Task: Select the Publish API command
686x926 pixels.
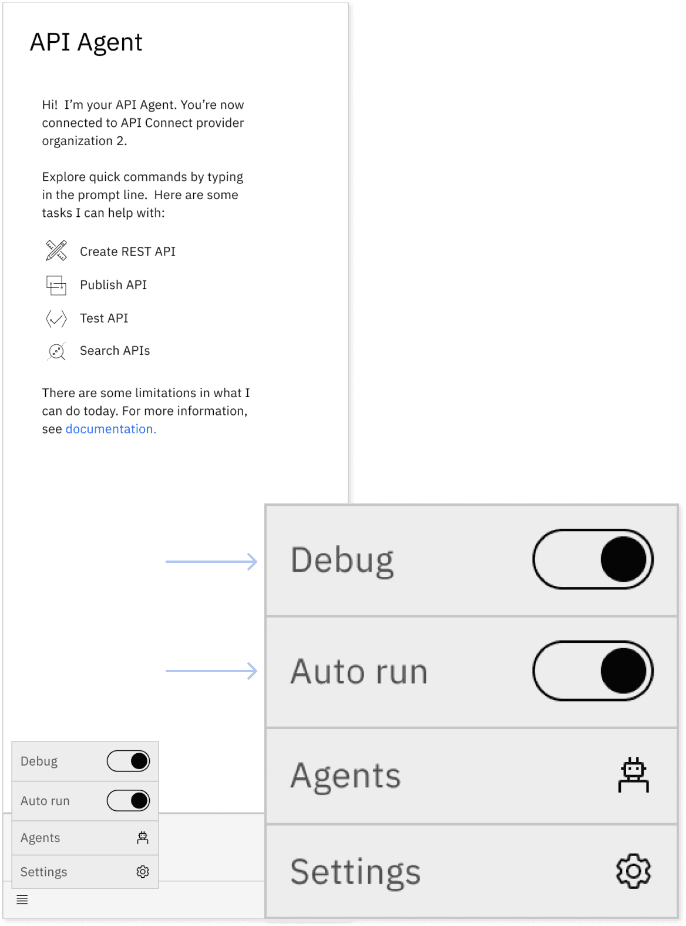Action: tap(113, 285)
